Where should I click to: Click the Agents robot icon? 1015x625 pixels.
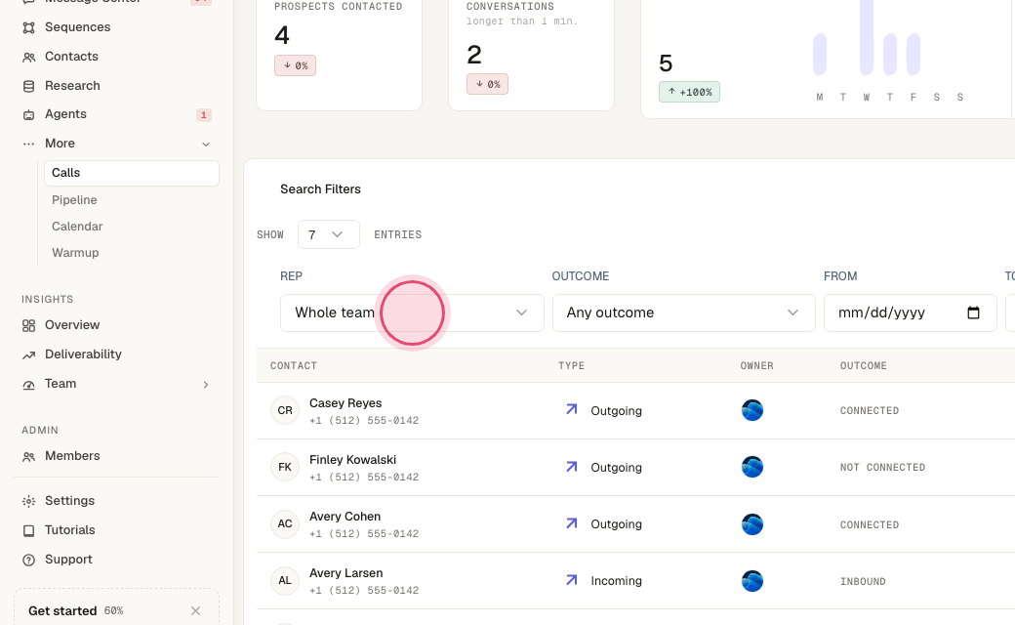[28, 114]
